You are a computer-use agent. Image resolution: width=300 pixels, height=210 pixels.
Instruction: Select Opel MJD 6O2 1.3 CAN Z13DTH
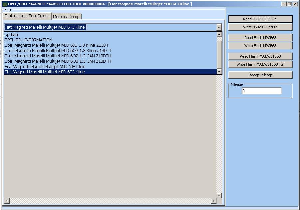[x=111, y=56]
